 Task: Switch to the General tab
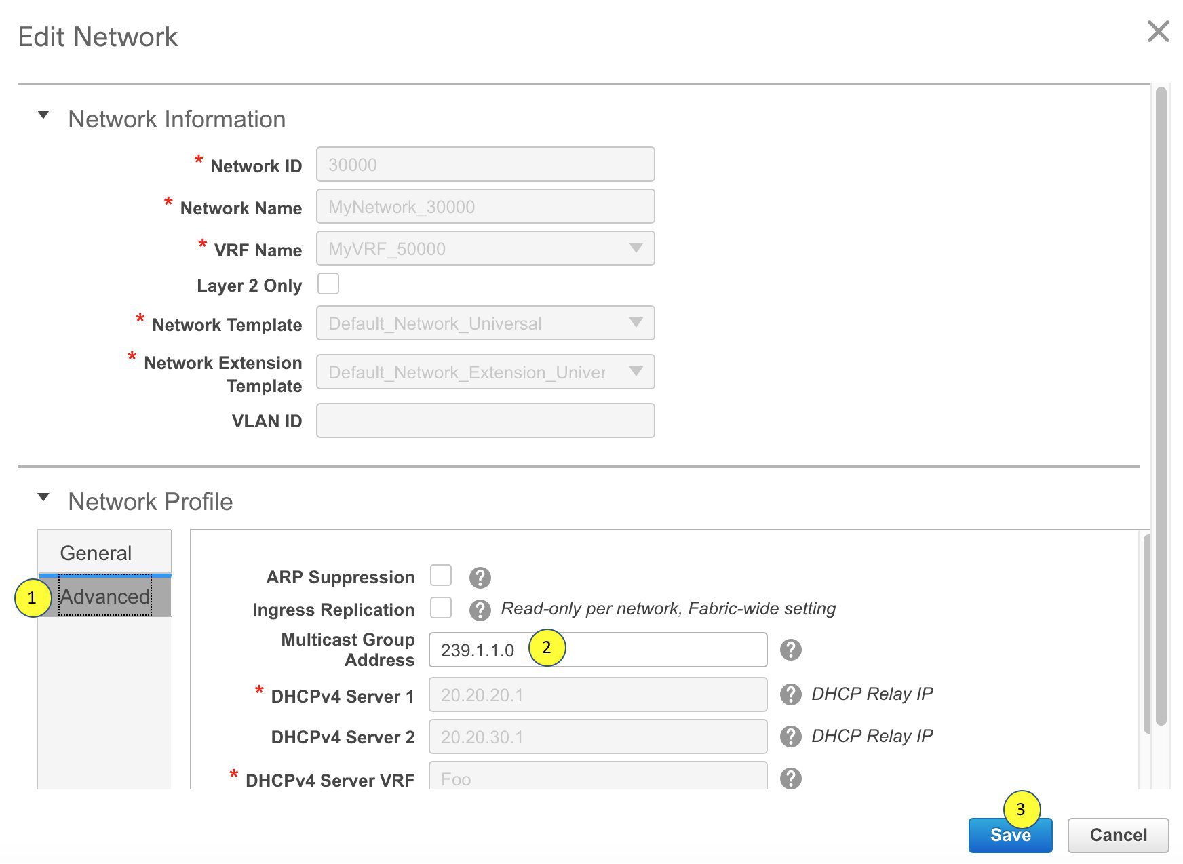point(95,552)
